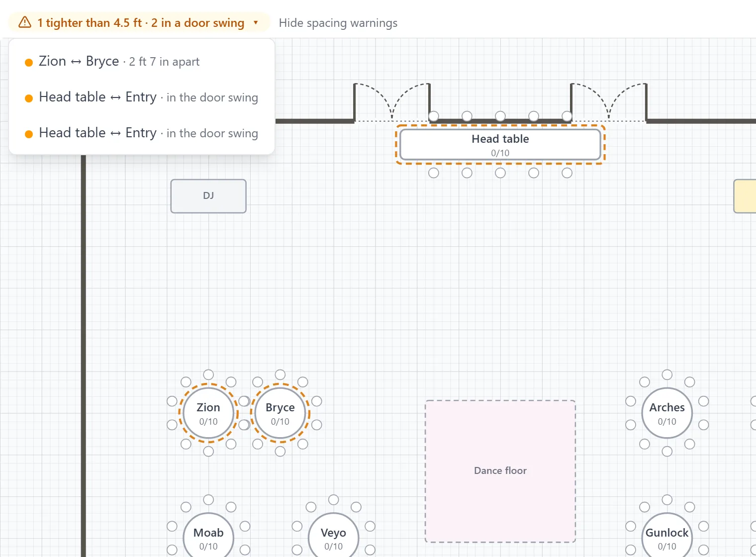The width and height of the screenshot is (756, 557).
Task: Select the first Head table ↔ Entry warning
Action: tap(142, 97)
